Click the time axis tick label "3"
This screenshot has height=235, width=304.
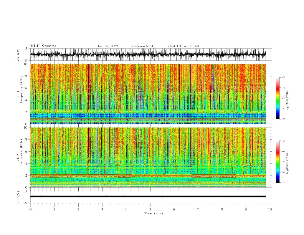tap(102, 209)
